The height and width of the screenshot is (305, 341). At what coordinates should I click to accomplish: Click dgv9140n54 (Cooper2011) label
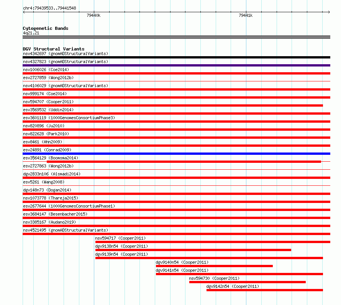pos(182,262)
